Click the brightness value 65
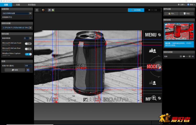Viewport: 196px width, 125px height. pos(193,56)
